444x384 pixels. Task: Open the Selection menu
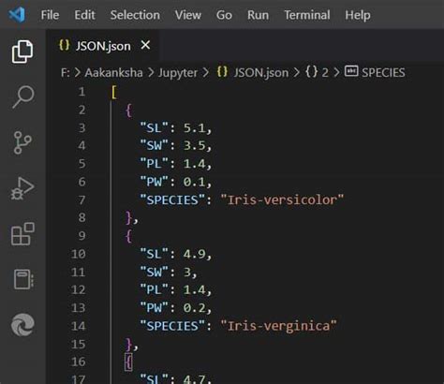click(x=135, y=15)
